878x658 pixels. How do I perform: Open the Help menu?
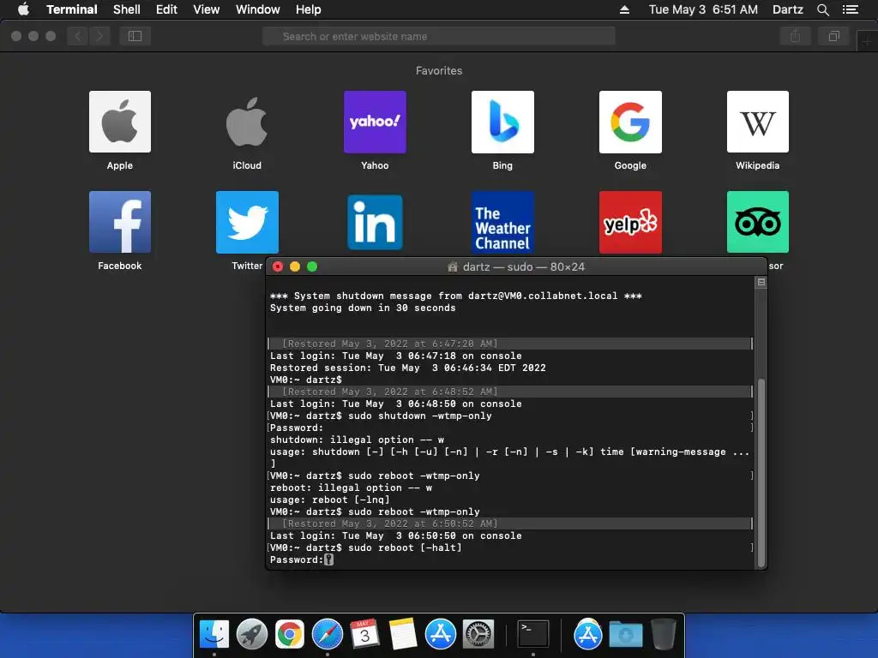coord(309,9)
